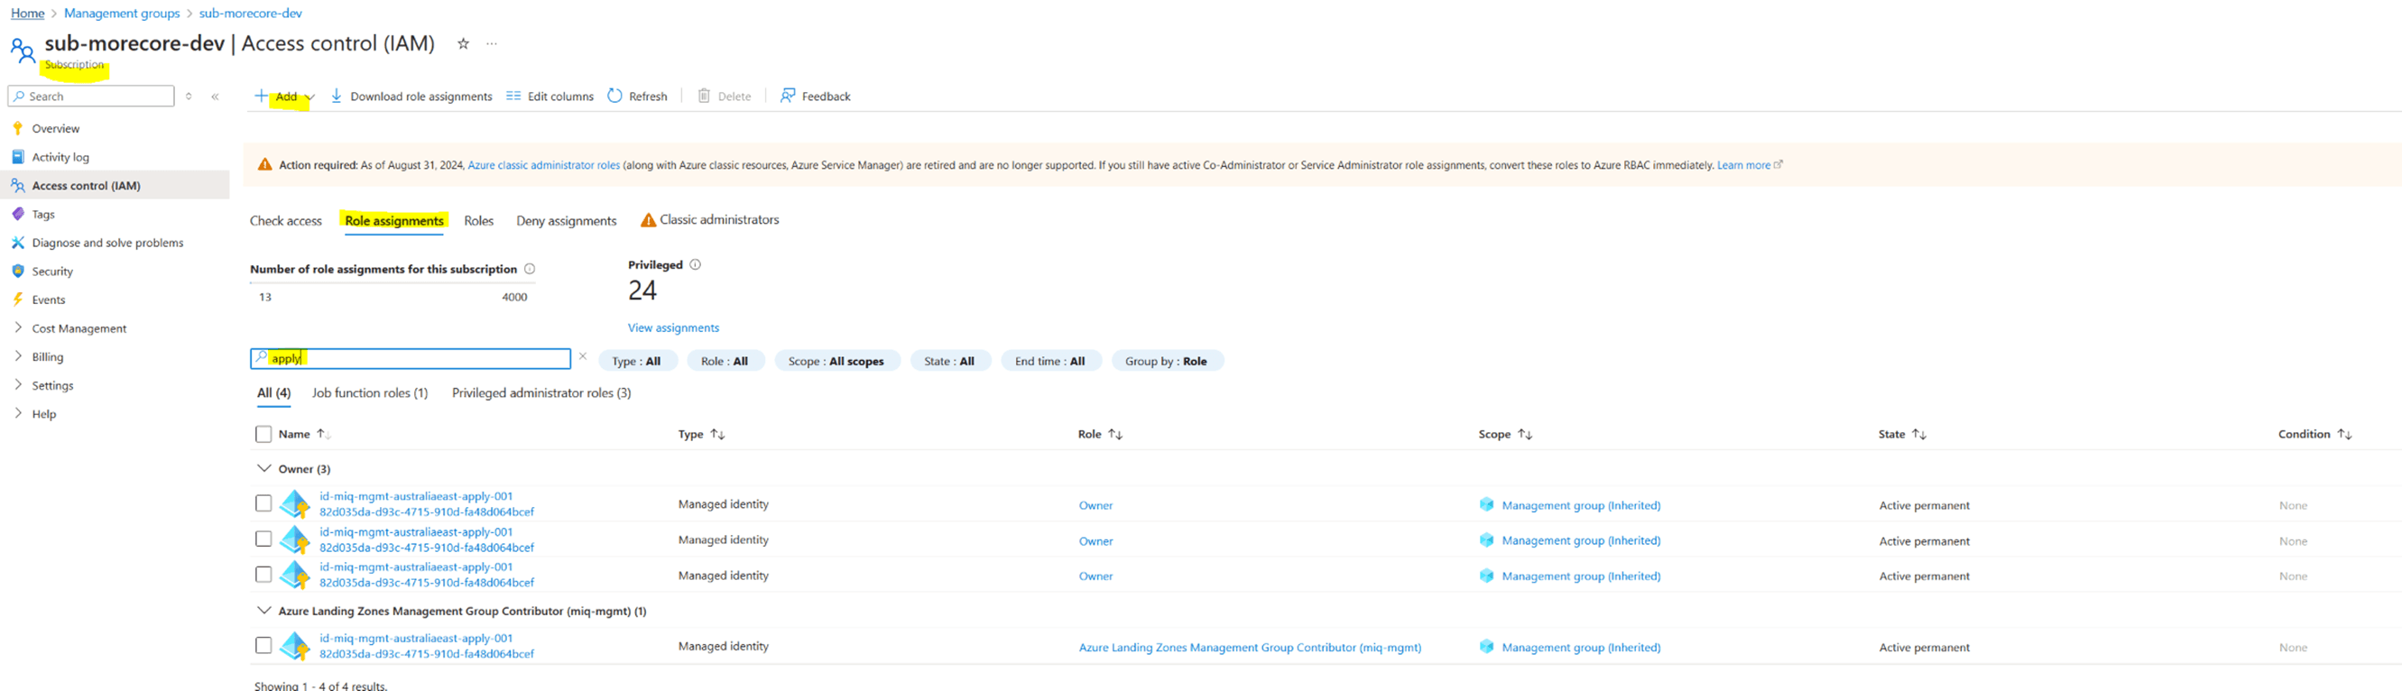Sort by Scope column arrows
2402x691 pixels.
click(1525, 434)
